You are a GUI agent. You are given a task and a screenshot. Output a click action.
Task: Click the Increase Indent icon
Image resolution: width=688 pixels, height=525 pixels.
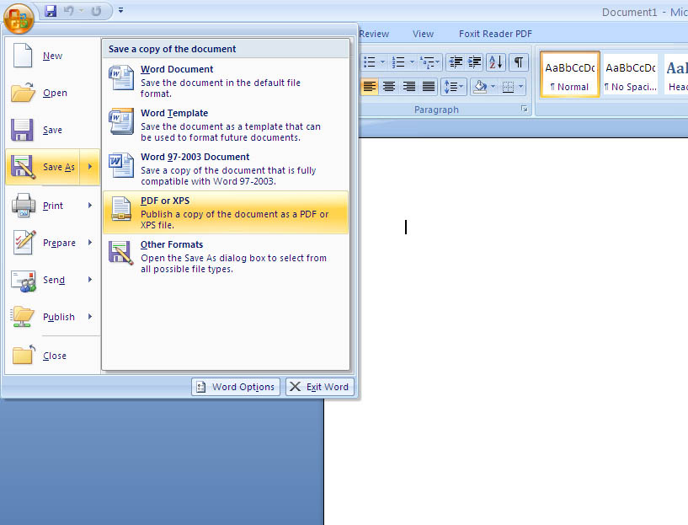[474, 62]
